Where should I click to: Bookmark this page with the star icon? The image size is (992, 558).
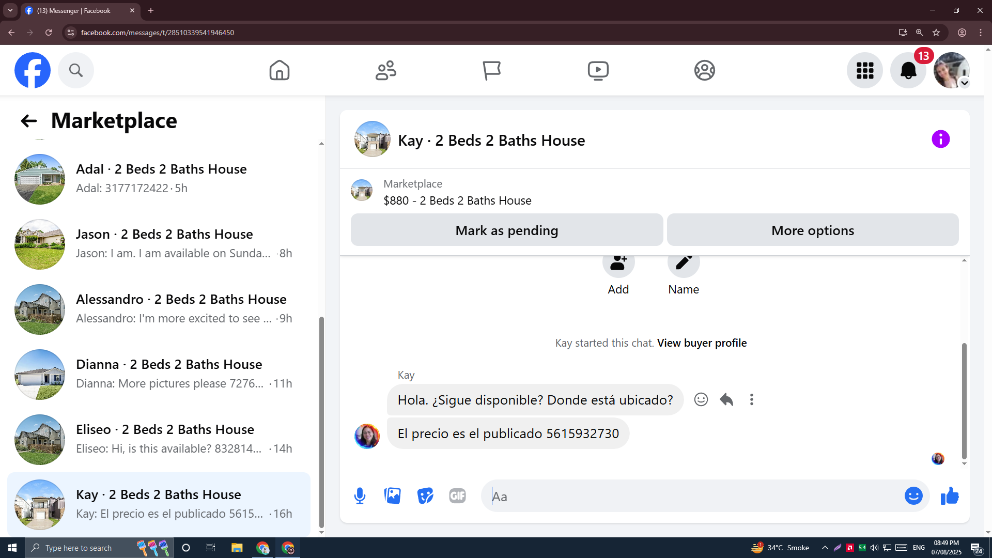tap(936, 33)
